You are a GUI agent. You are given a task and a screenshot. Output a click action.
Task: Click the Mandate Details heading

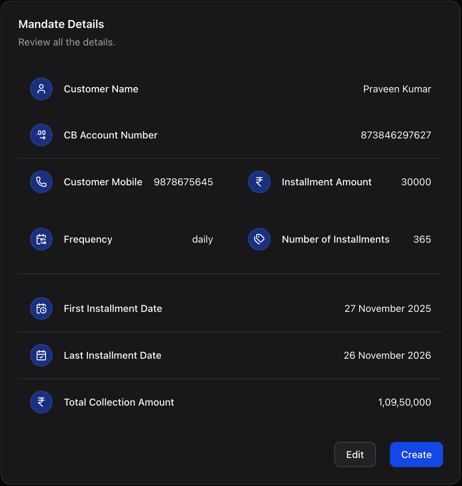61,24
